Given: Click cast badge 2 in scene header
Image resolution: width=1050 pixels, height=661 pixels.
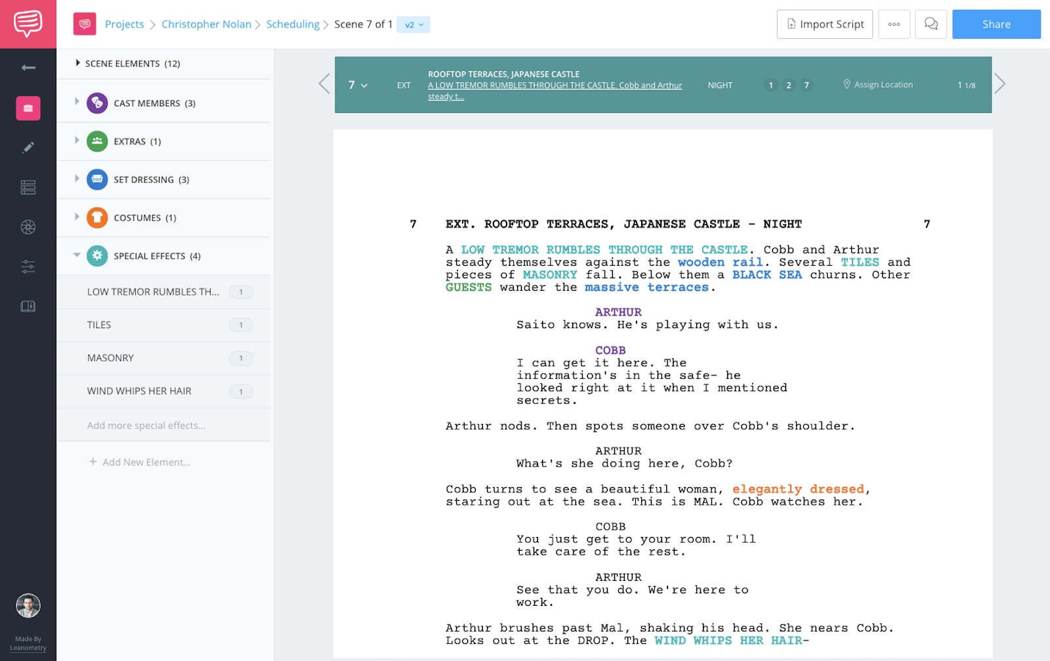Looking at the screenshot, I should (789, 85).
